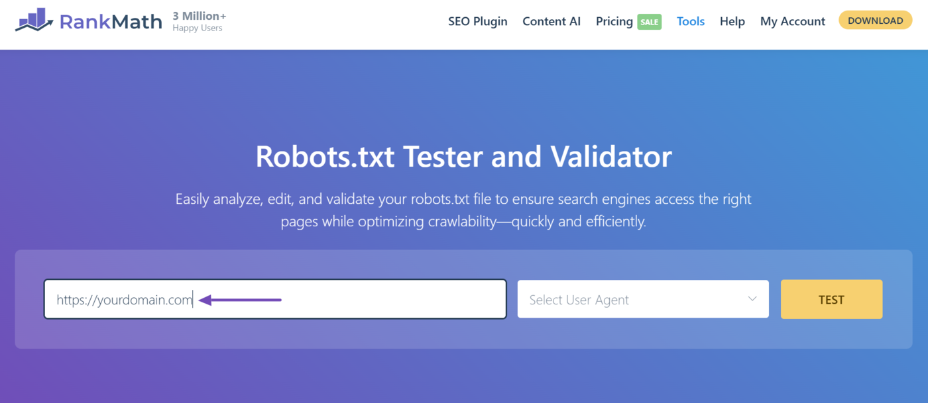Select the https://yourdomain.com text box

click(x=275, y=299)
